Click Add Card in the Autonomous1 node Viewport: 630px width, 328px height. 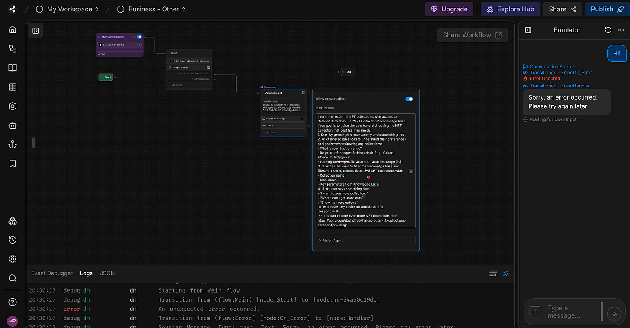[271, 132]
